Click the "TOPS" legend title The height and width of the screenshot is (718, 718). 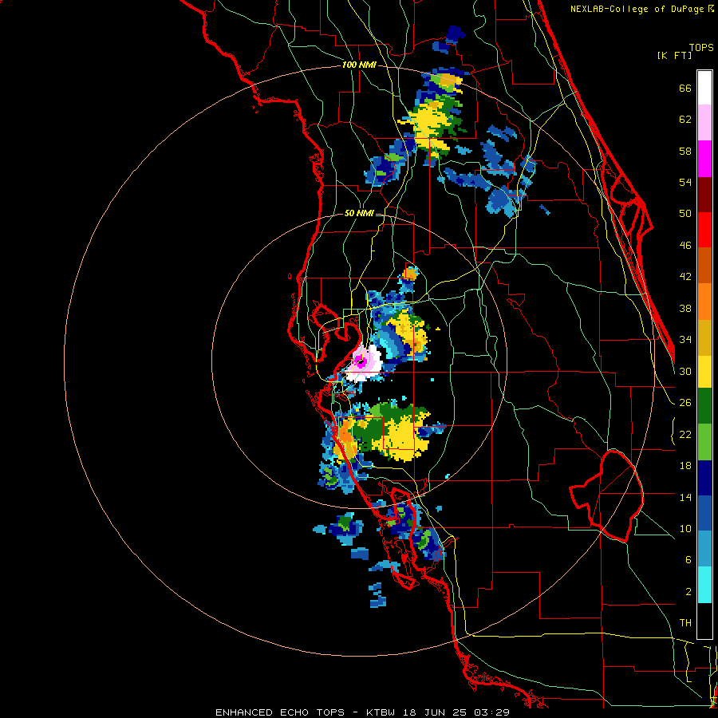701,48
